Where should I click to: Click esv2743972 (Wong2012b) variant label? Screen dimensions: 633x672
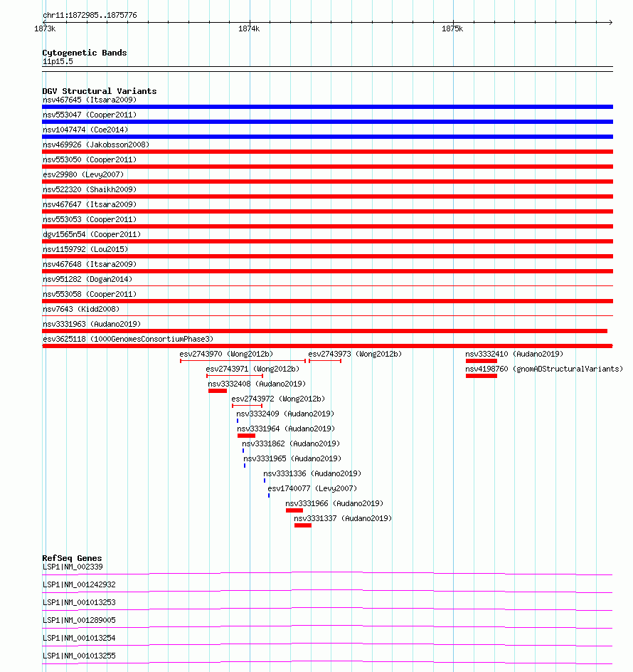tap(278, 399)
